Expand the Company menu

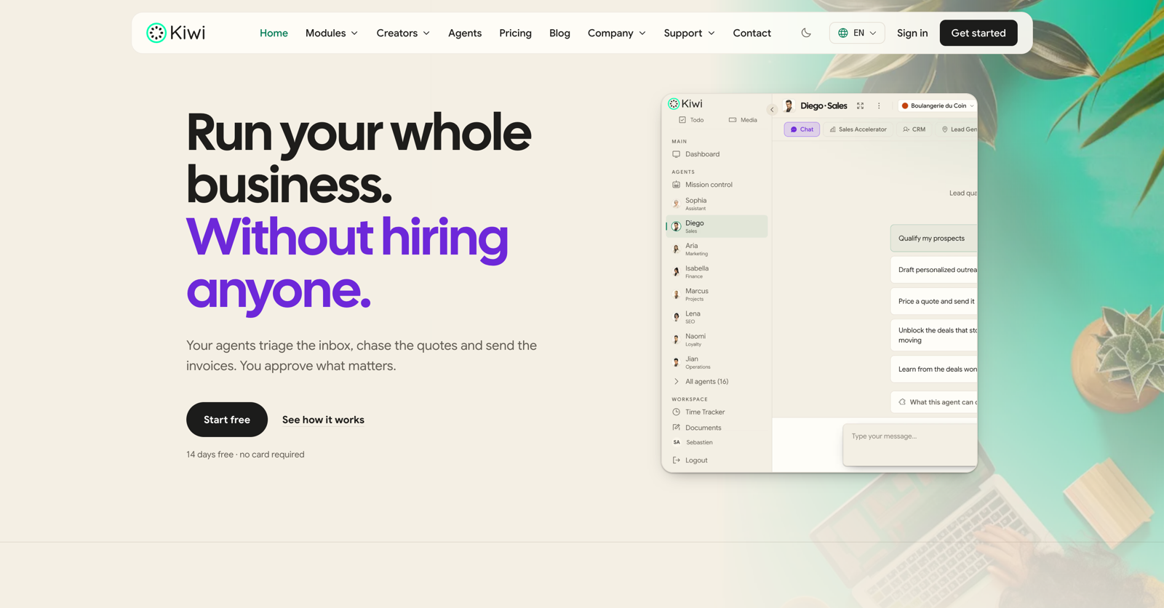point(617,33)
